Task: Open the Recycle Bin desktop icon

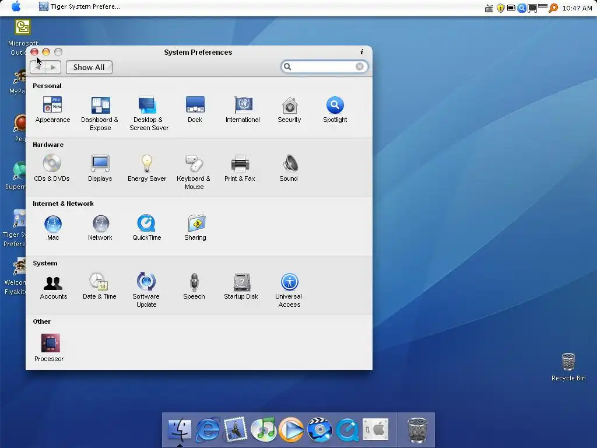Action: click(x=568, y=367)
